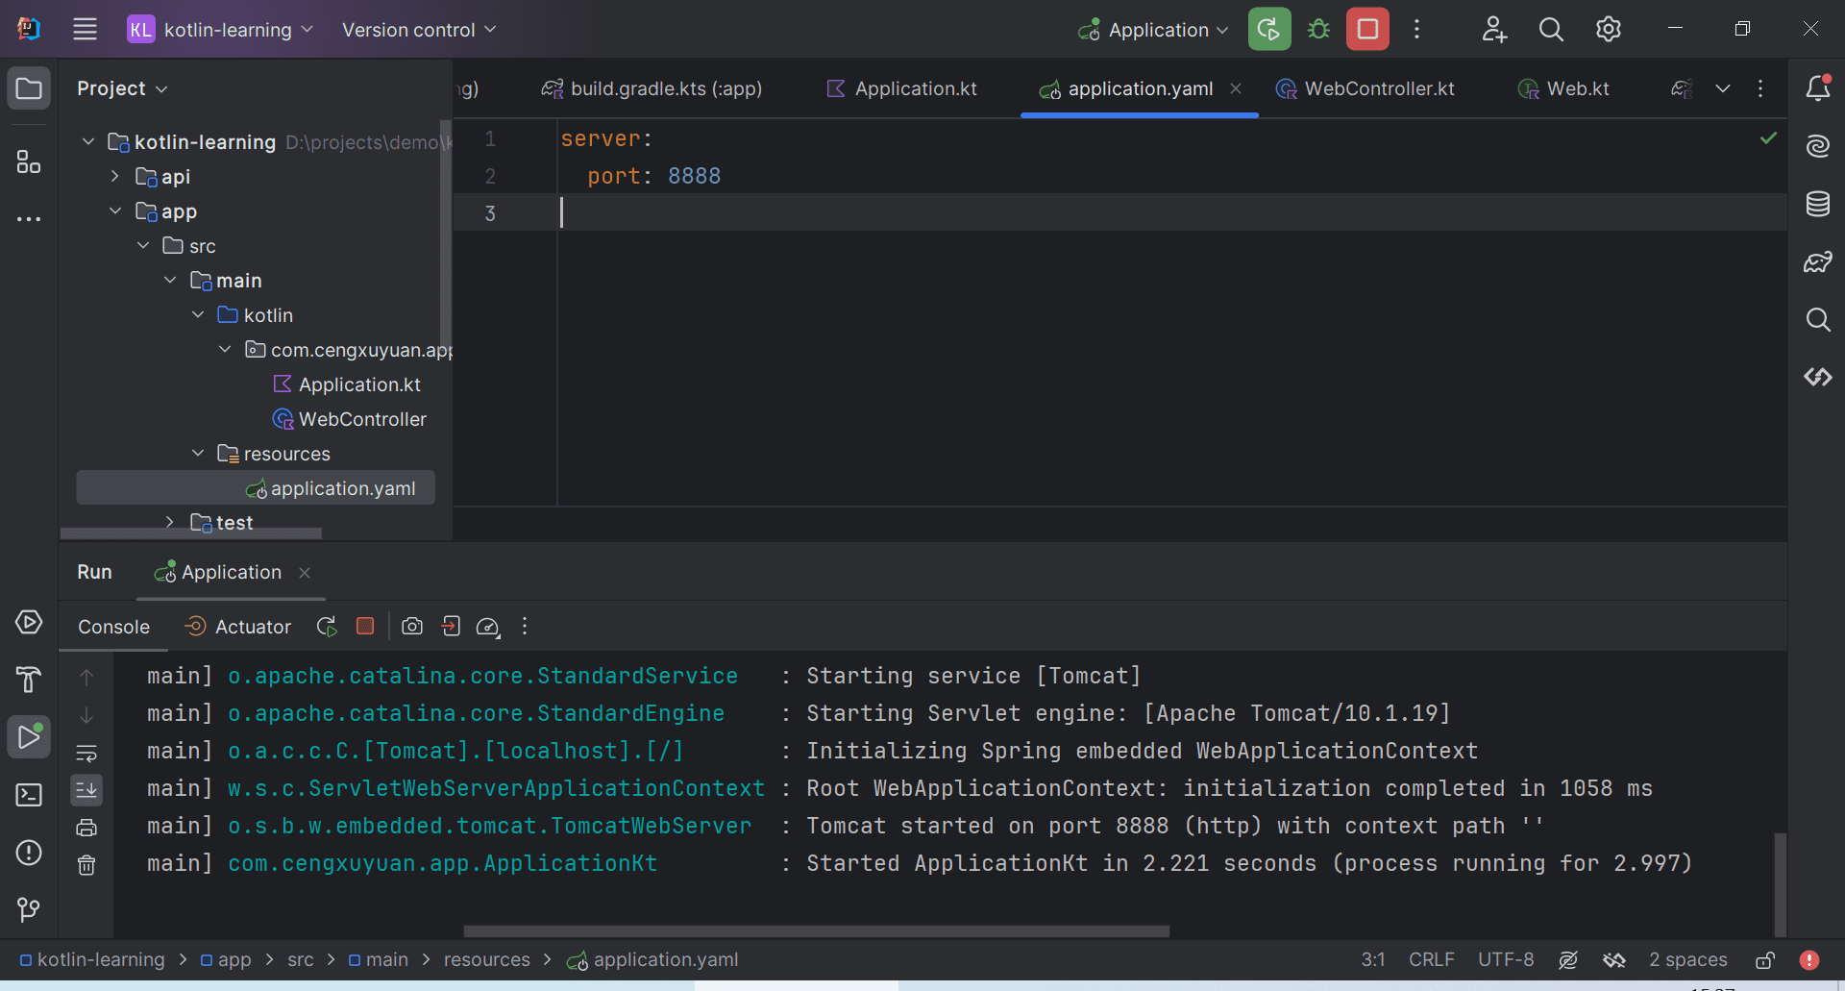Collapse the resources folder

coord(198,454)
